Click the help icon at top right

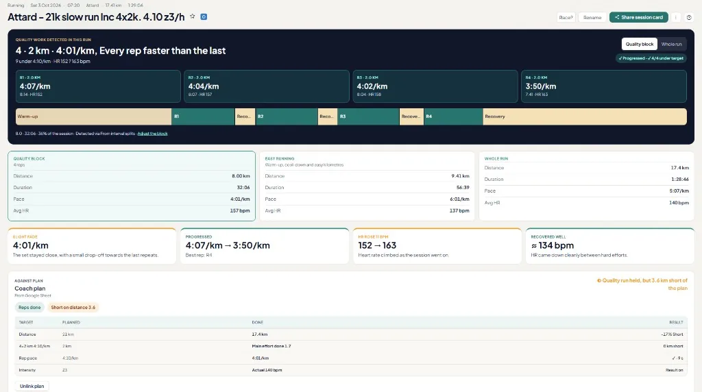click(x=689, y=17)
